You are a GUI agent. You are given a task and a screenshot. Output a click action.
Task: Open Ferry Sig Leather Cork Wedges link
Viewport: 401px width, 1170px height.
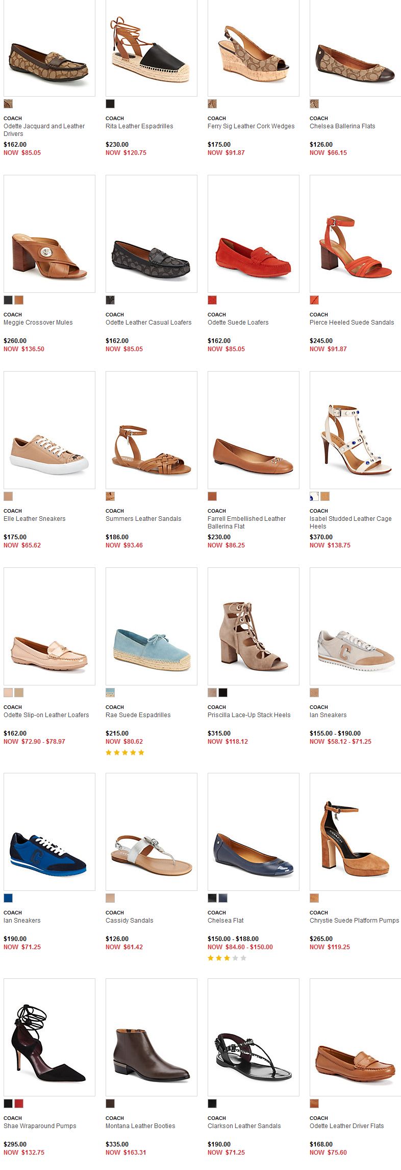pos(251,126)
